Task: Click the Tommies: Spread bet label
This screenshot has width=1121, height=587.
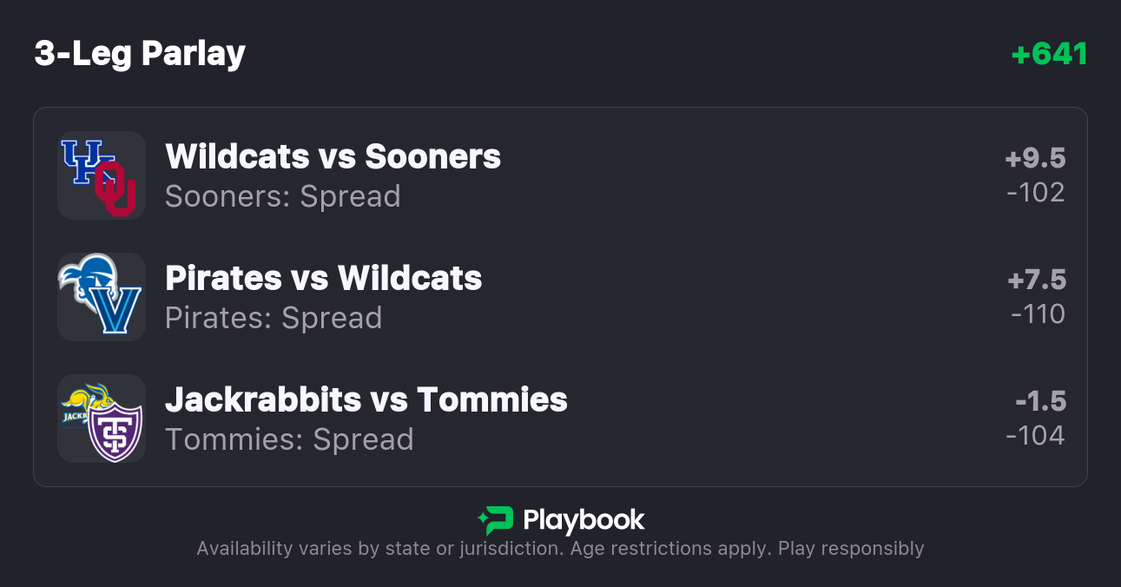Action: (x=289, y=439)
